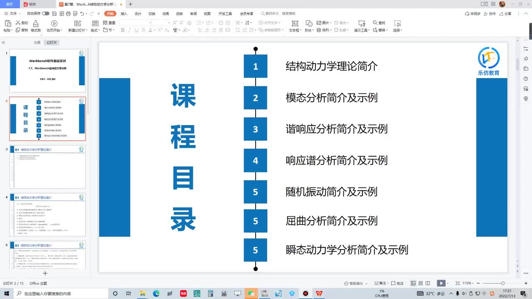
Task: Click the 协作 collaborate button
Action: 490,14
